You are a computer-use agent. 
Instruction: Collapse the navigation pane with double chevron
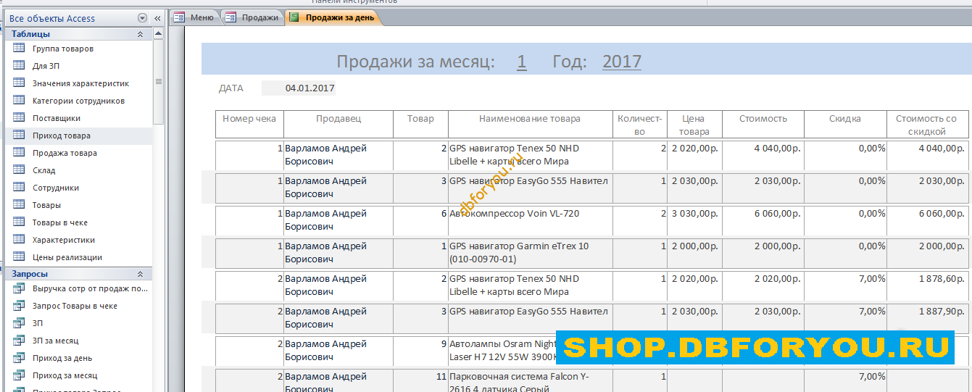point(157,18)
